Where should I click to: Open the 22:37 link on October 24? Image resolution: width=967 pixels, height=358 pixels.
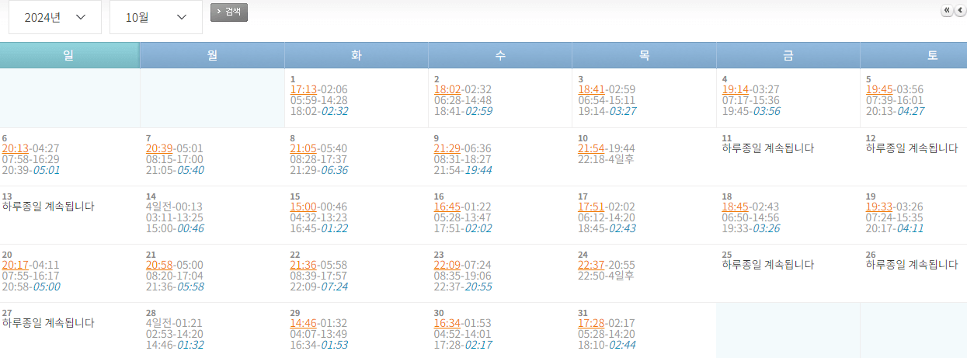pos(591,266)
